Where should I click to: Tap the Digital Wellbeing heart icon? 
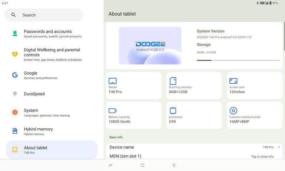point(15,55)
